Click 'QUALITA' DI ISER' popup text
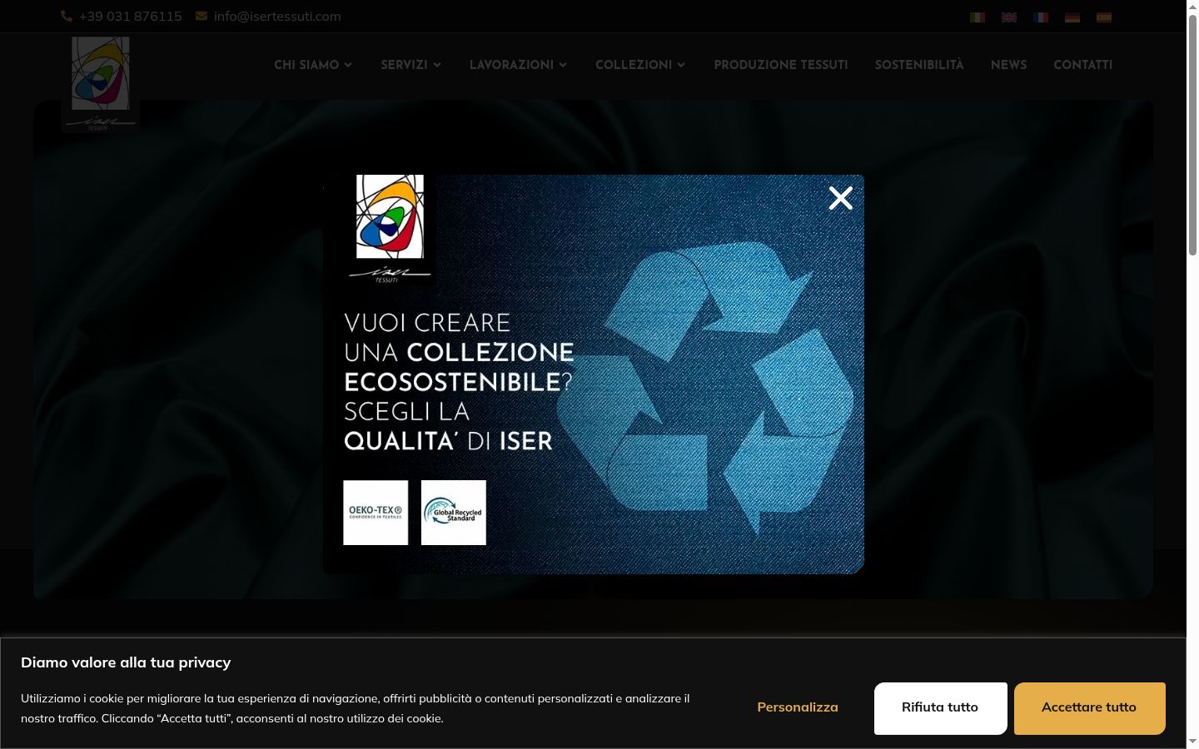The width and height of the screenshot is (1199, 749). tap(448, 441)
